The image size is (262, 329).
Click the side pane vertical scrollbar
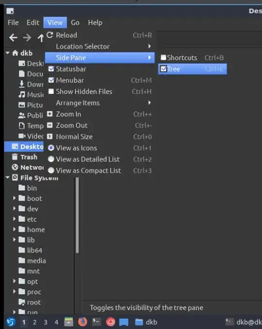[77, 215]
